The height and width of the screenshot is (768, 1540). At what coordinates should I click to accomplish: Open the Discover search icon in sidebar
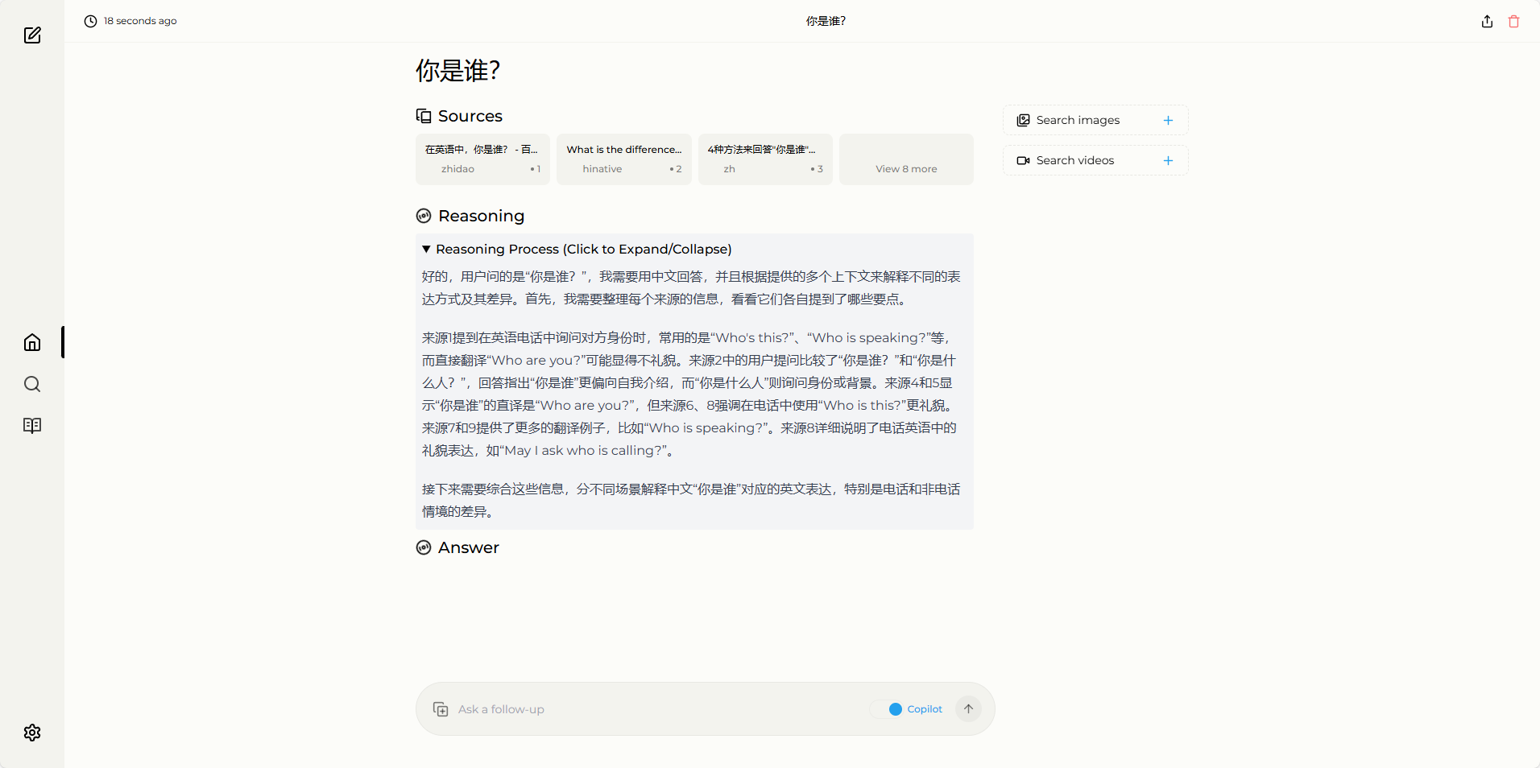point(32,384)
